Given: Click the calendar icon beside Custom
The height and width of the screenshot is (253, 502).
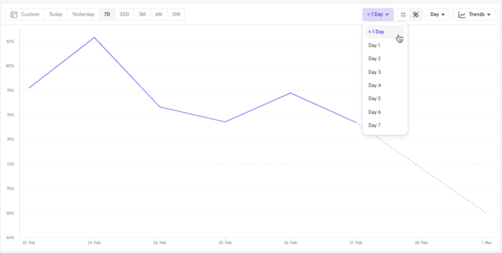Looking at the screenshot, I should [x=14, y=15].
